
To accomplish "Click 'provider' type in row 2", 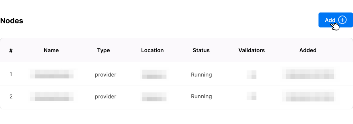I will click(x=106, y=97).
